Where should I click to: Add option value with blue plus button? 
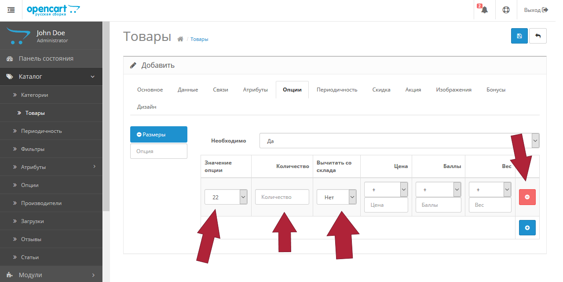click(527, 228)
